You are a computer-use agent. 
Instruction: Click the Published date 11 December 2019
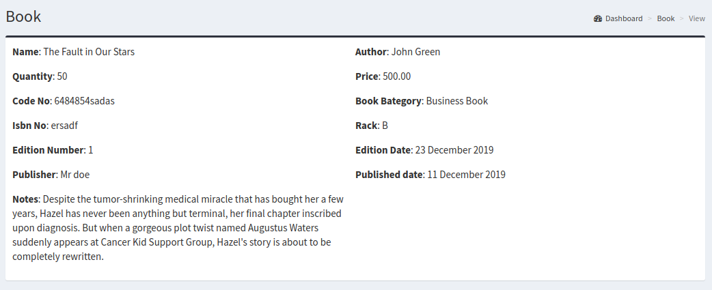click(x=466, y=175)
